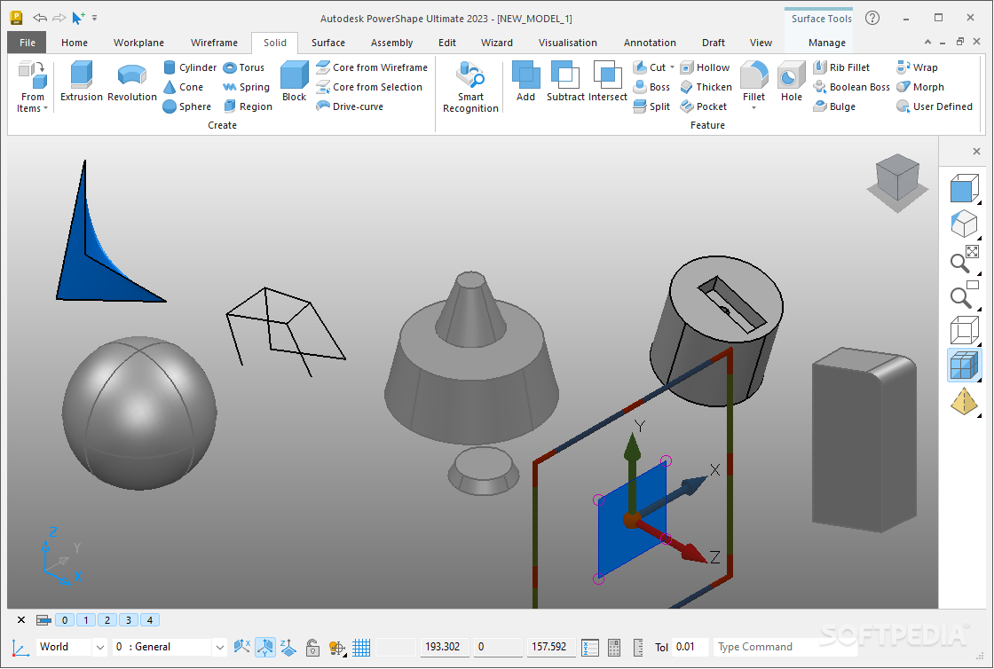The width and height of the screenshot is (994, 669).
Task: Create a Torus primitive
Action: tap(243, 67)
